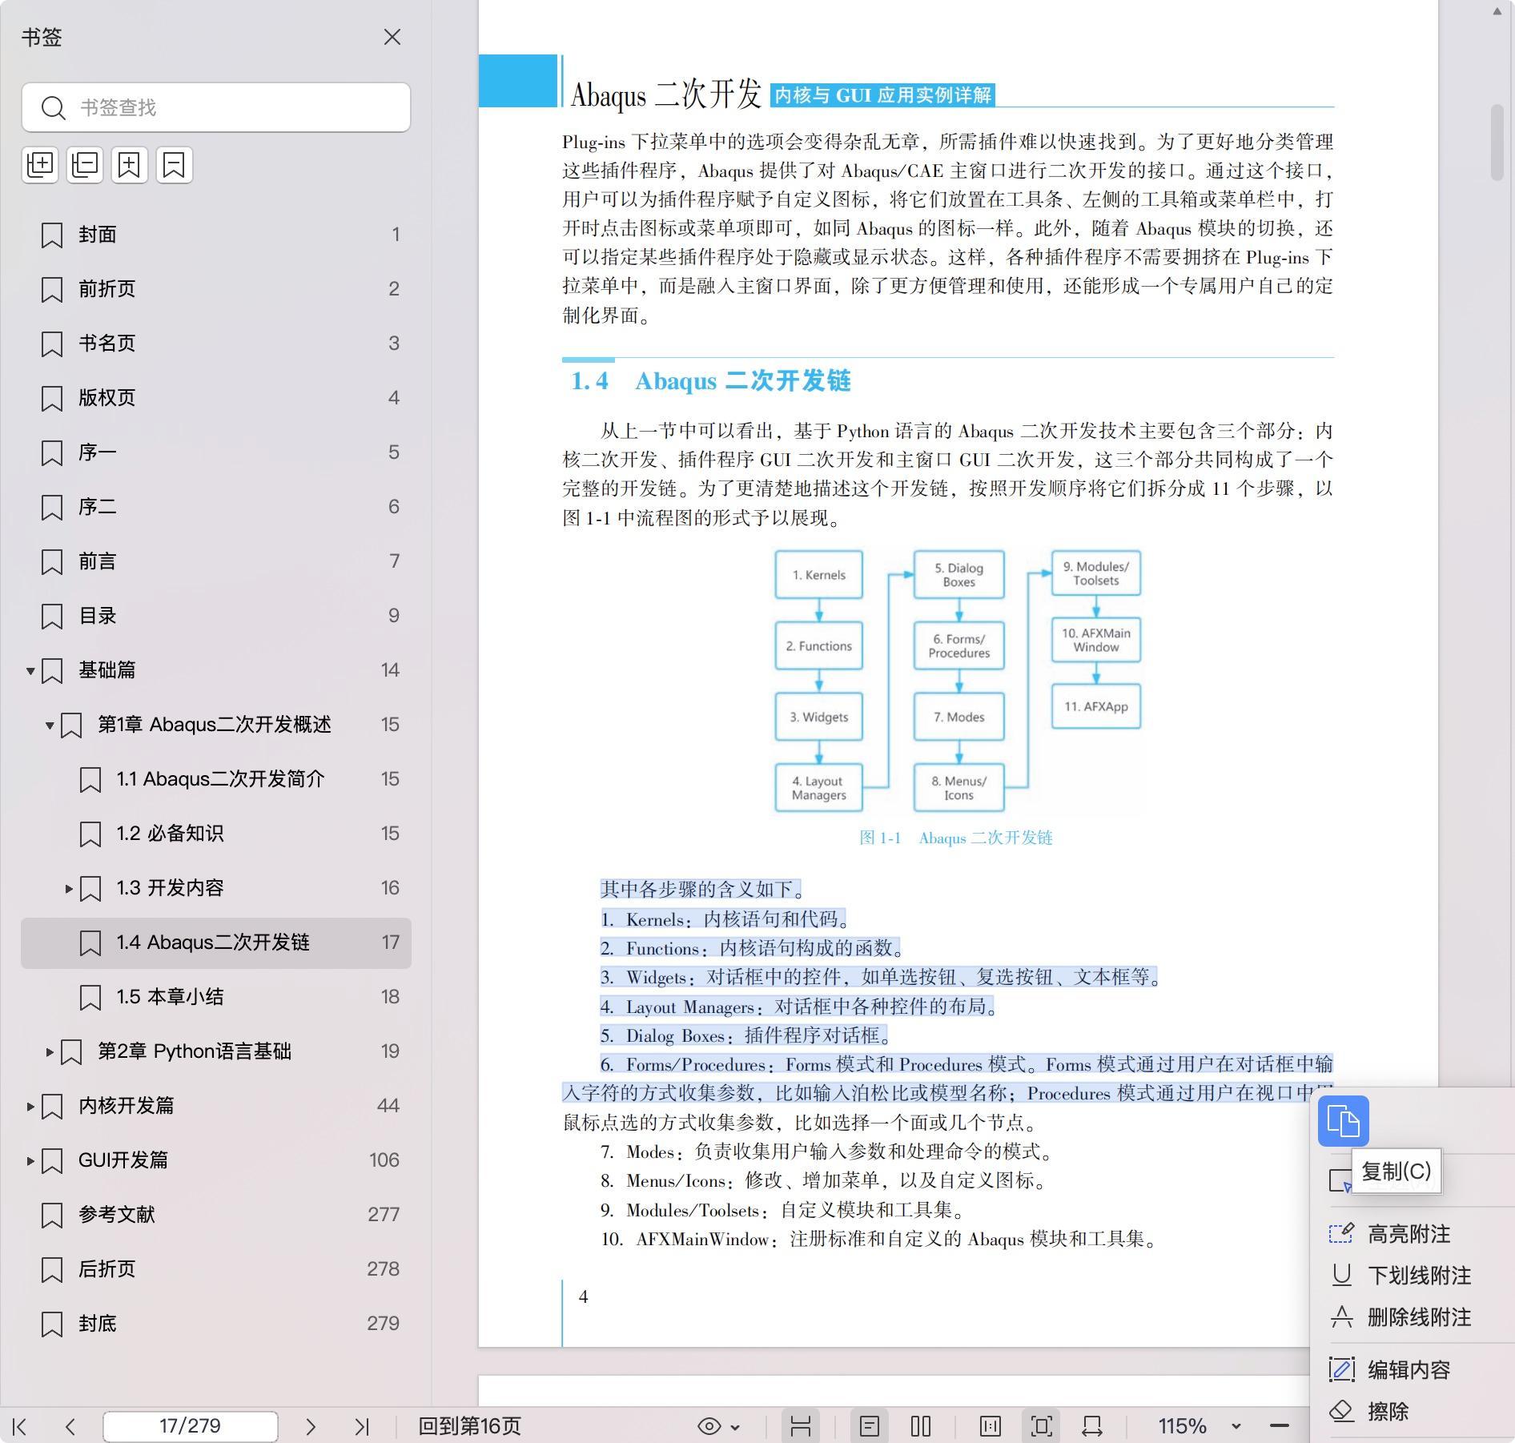Viewport: 1515px width, 1443px height.
Task: Click the vertical scrollbar thumb
Action: tap(1497, 143)
